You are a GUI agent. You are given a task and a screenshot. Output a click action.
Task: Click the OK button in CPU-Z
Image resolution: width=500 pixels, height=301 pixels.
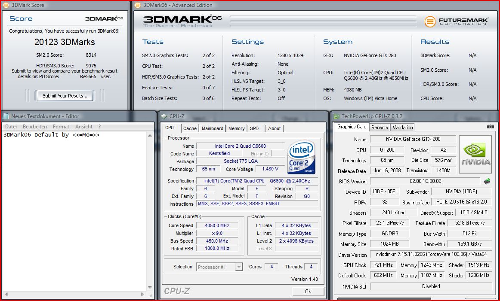tap(308, 291)
